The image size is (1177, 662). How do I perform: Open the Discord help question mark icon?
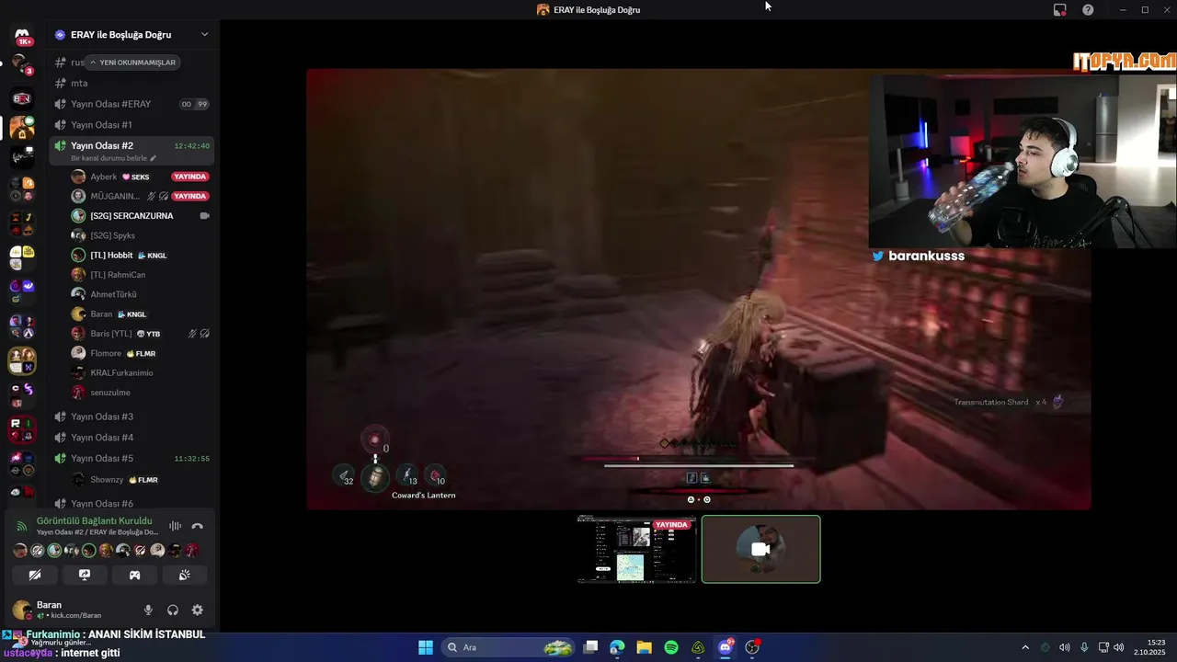1088,10
